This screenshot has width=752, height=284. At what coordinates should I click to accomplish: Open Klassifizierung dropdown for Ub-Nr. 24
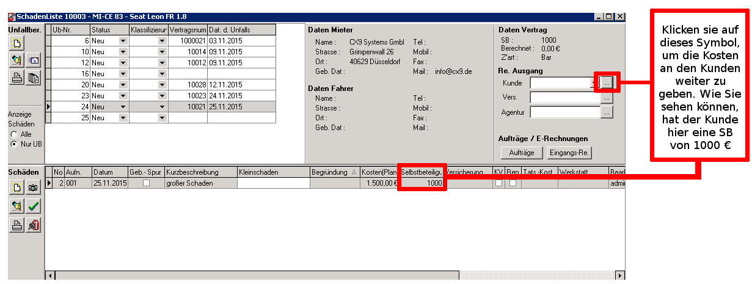pyautogui.click(x=162, y=106)
